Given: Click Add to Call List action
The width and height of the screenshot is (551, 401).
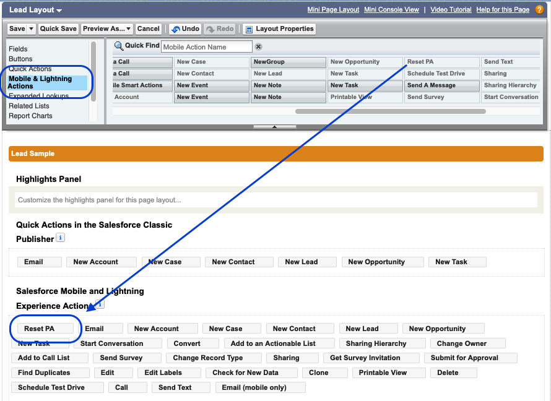Looking at the screenshot, I should pyautogui.click(x=50, y=358).
